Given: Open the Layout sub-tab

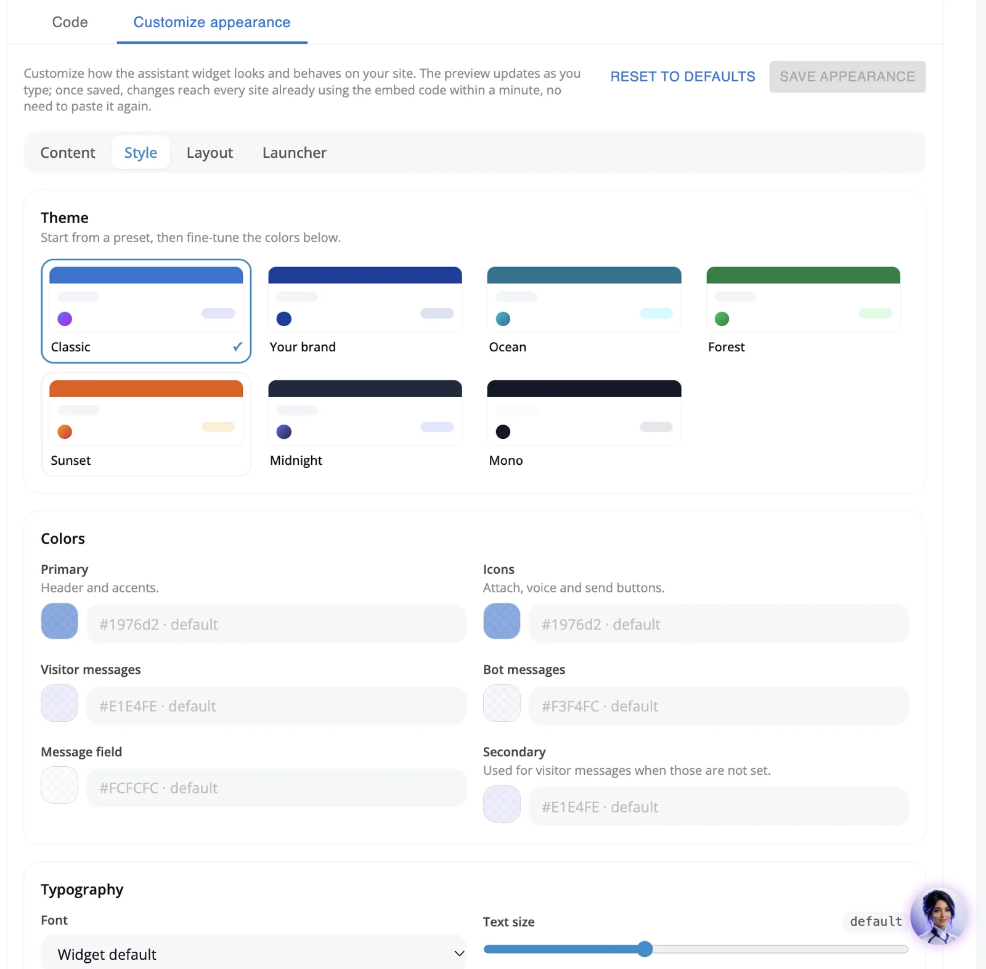Looking at the screenshot, I should [x=210, y=152].
